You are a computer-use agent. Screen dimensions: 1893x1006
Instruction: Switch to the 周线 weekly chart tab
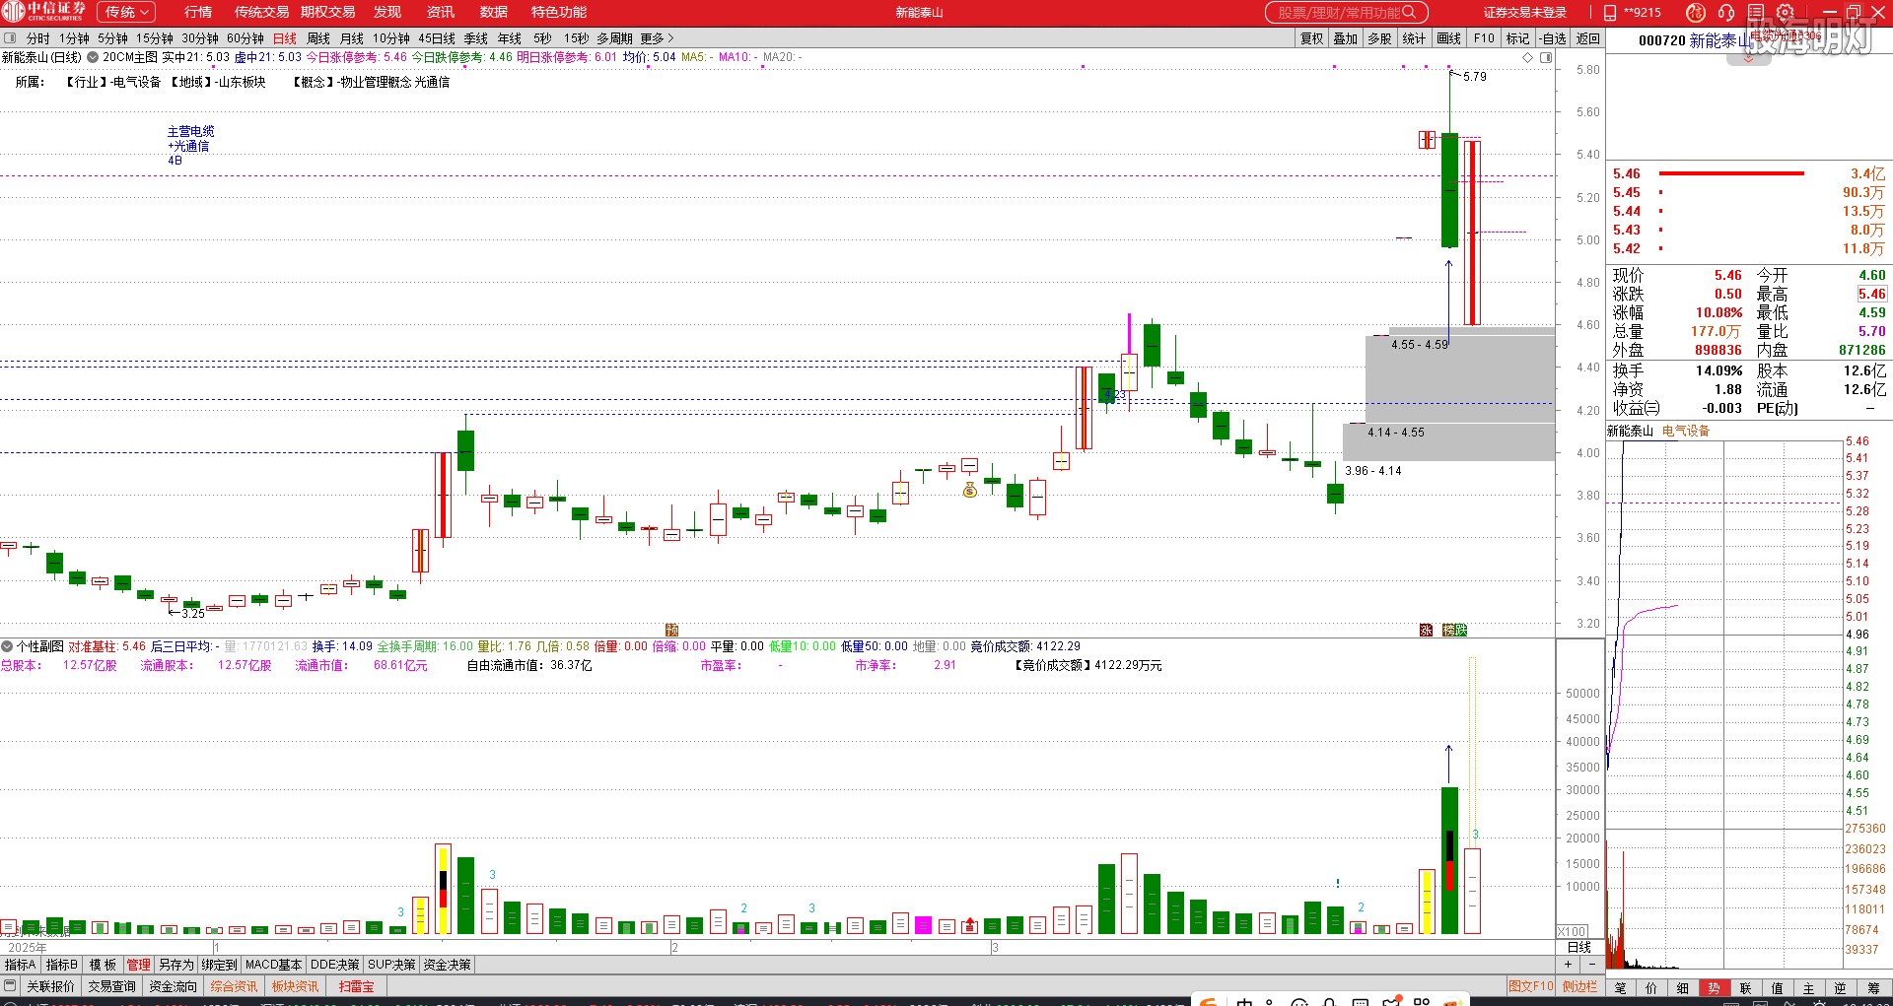[x=318, y=38]
